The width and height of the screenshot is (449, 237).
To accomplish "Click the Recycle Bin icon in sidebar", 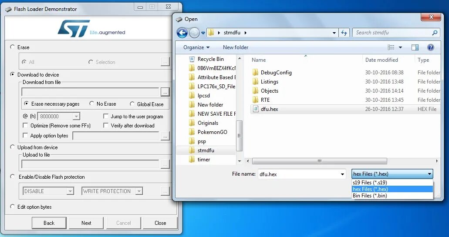I will point(192,59).
